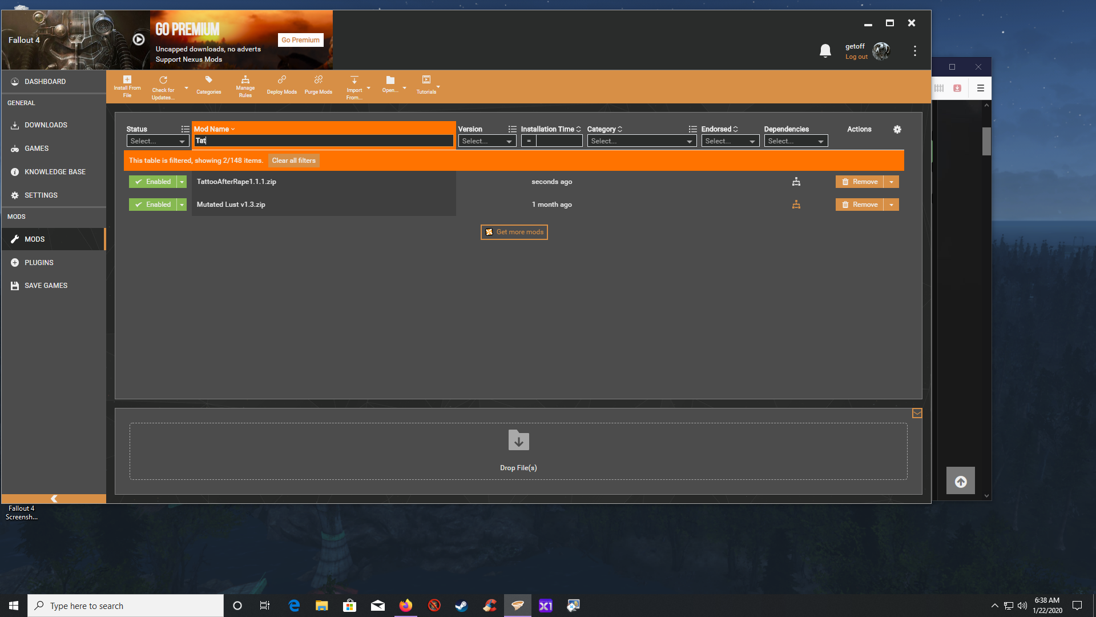Sort by Mod Name column header
Screen dimensions: 1096x617
click(x=214, y=129)
